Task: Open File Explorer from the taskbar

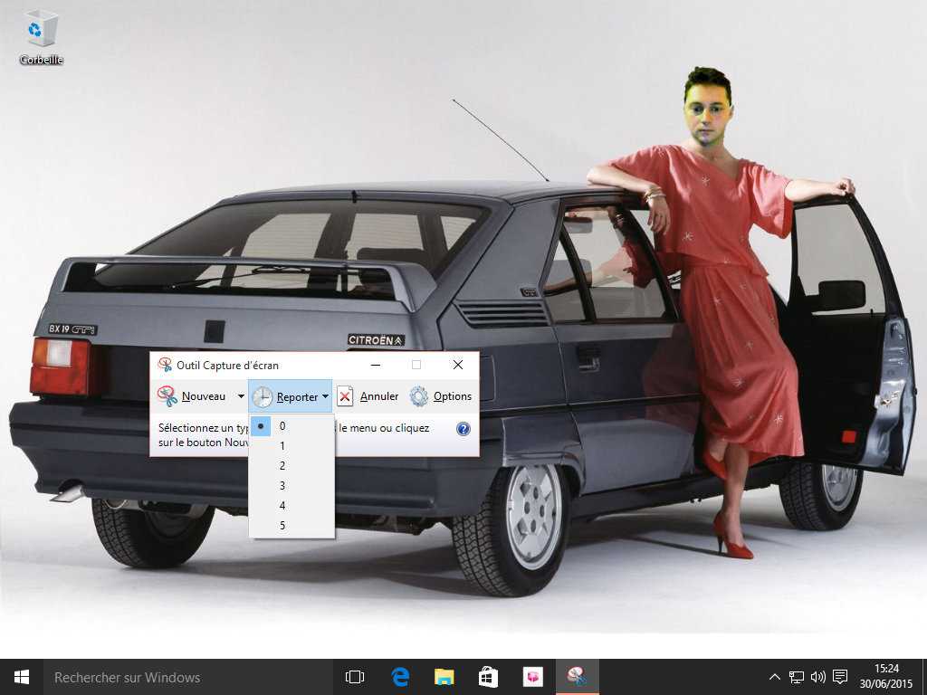Action: [444, 677]
